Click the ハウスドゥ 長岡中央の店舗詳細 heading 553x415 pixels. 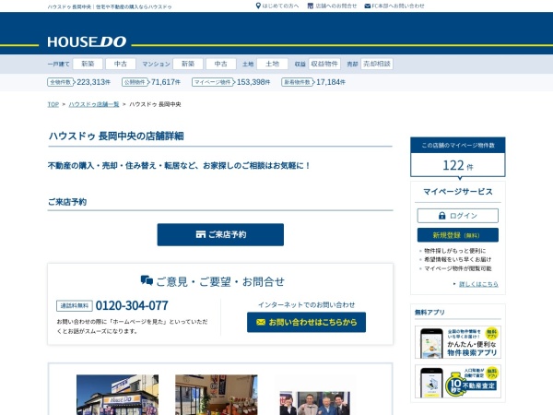click(116, 136)
